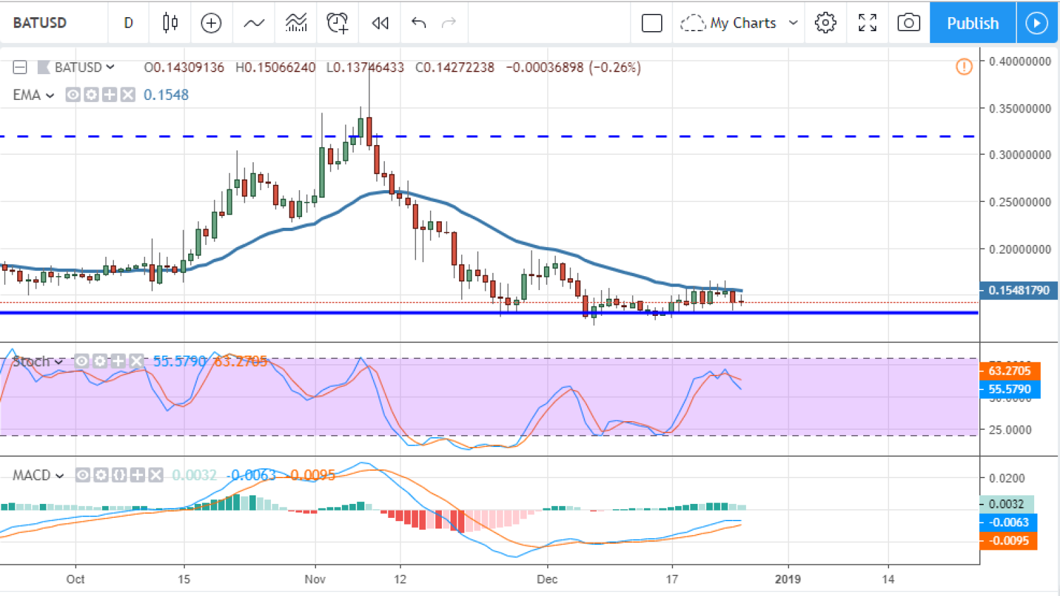Expand the Stoch indicator dropdown
Viewport: 1060px width, 596px height.
[59, 362]
